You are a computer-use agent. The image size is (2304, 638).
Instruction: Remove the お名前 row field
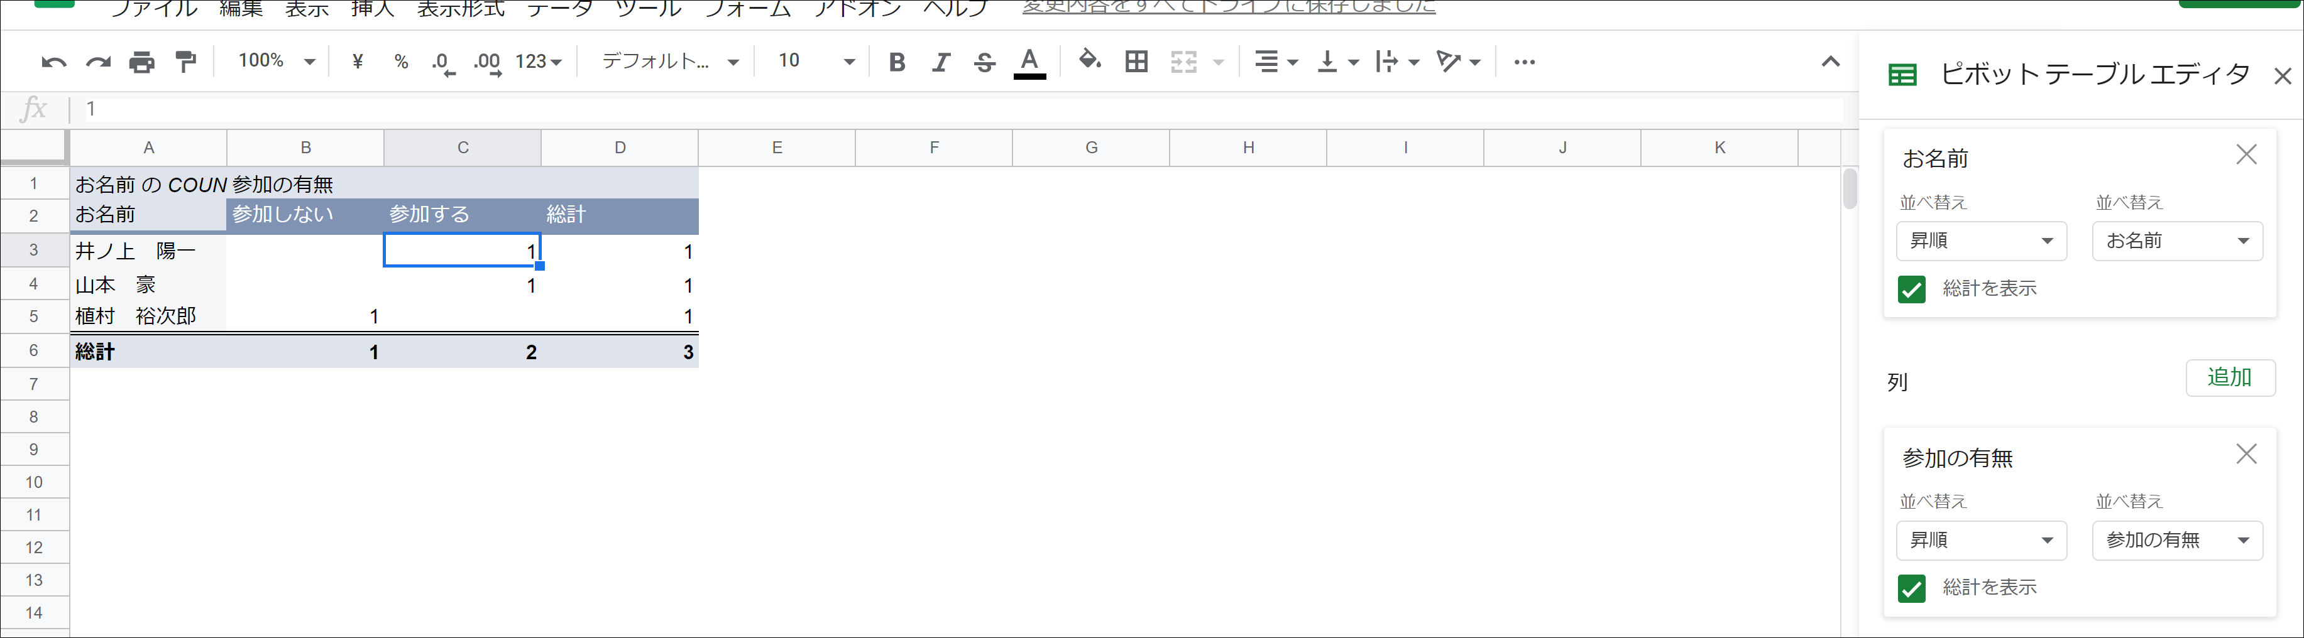click(2247, 154)
